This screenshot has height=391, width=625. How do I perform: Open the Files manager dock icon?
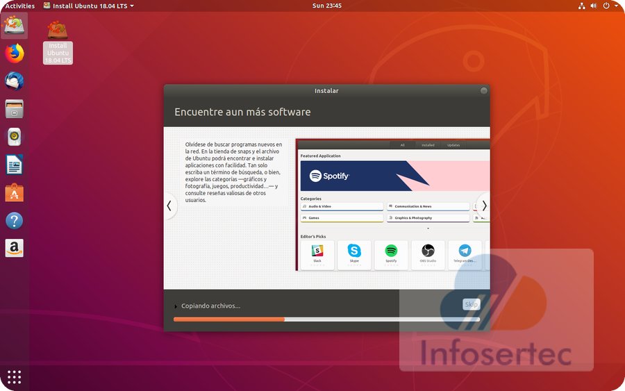(14, 108)
